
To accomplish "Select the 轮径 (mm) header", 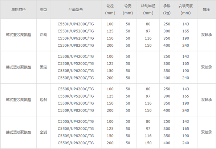I will tap(110, 9).
